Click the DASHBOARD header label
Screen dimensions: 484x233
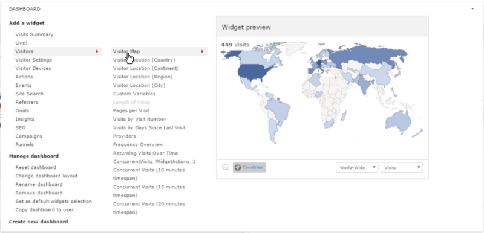coord(25,9)
